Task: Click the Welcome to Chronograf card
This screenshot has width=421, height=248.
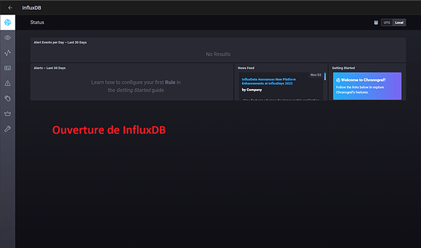Action: pyautogui.click(x=367, y=86)
